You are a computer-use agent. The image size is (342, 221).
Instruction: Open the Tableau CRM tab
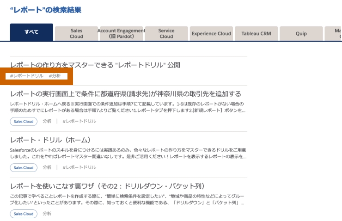pyautogui.click(x=256, y=34)
